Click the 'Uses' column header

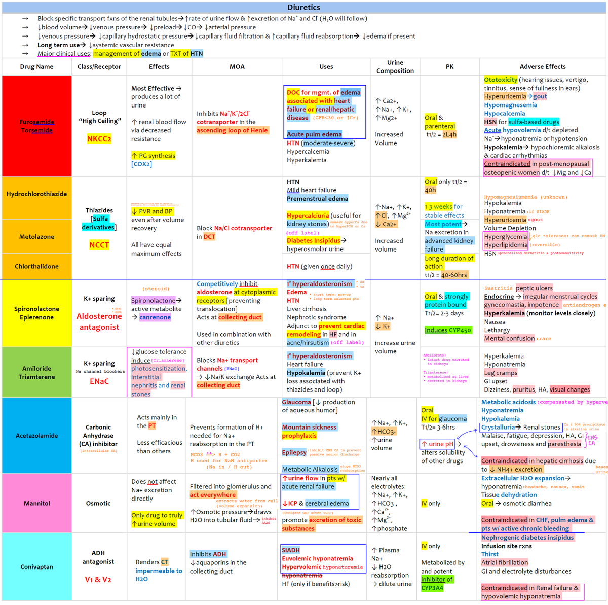coord(326,66)
